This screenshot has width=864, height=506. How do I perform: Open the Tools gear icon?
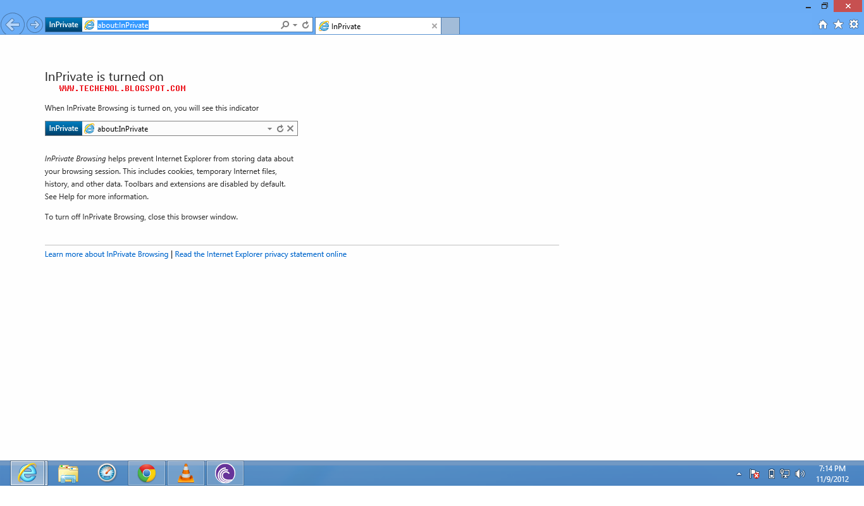click(x=854, y=25)
